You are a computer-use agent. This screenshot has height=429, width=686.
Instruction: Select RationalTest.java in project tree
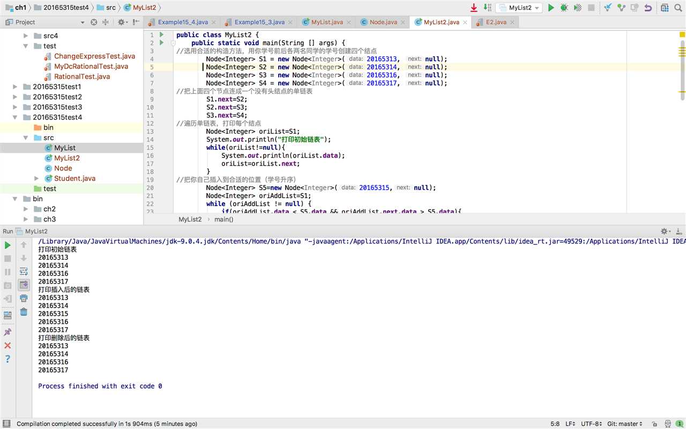(82, 77)
